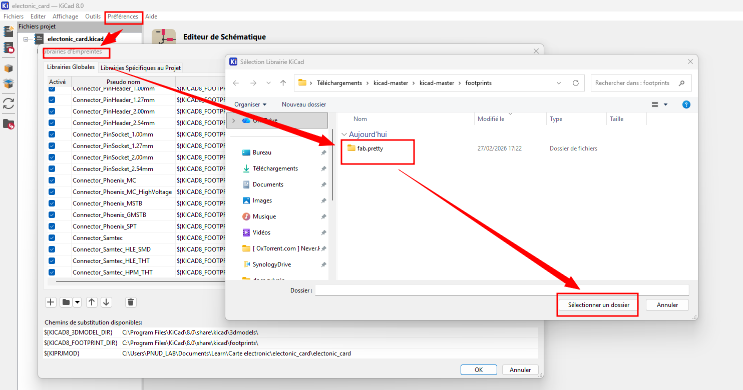The width and height of the screenshot is (743, 390).
Task: Sort files by the Modifié le column
Action: (510, 119)
